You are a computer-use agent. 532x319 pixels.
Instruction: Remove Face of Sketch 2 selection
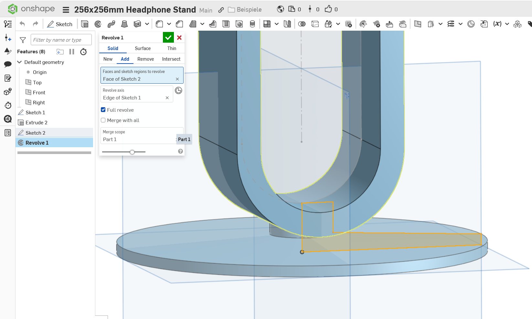tap(177, 79)
